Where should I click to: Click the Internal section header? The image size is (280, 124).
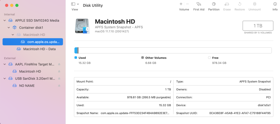(10, 14)
